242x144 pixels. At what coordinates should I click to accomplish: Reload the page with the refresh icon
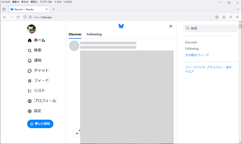(18, 17)
